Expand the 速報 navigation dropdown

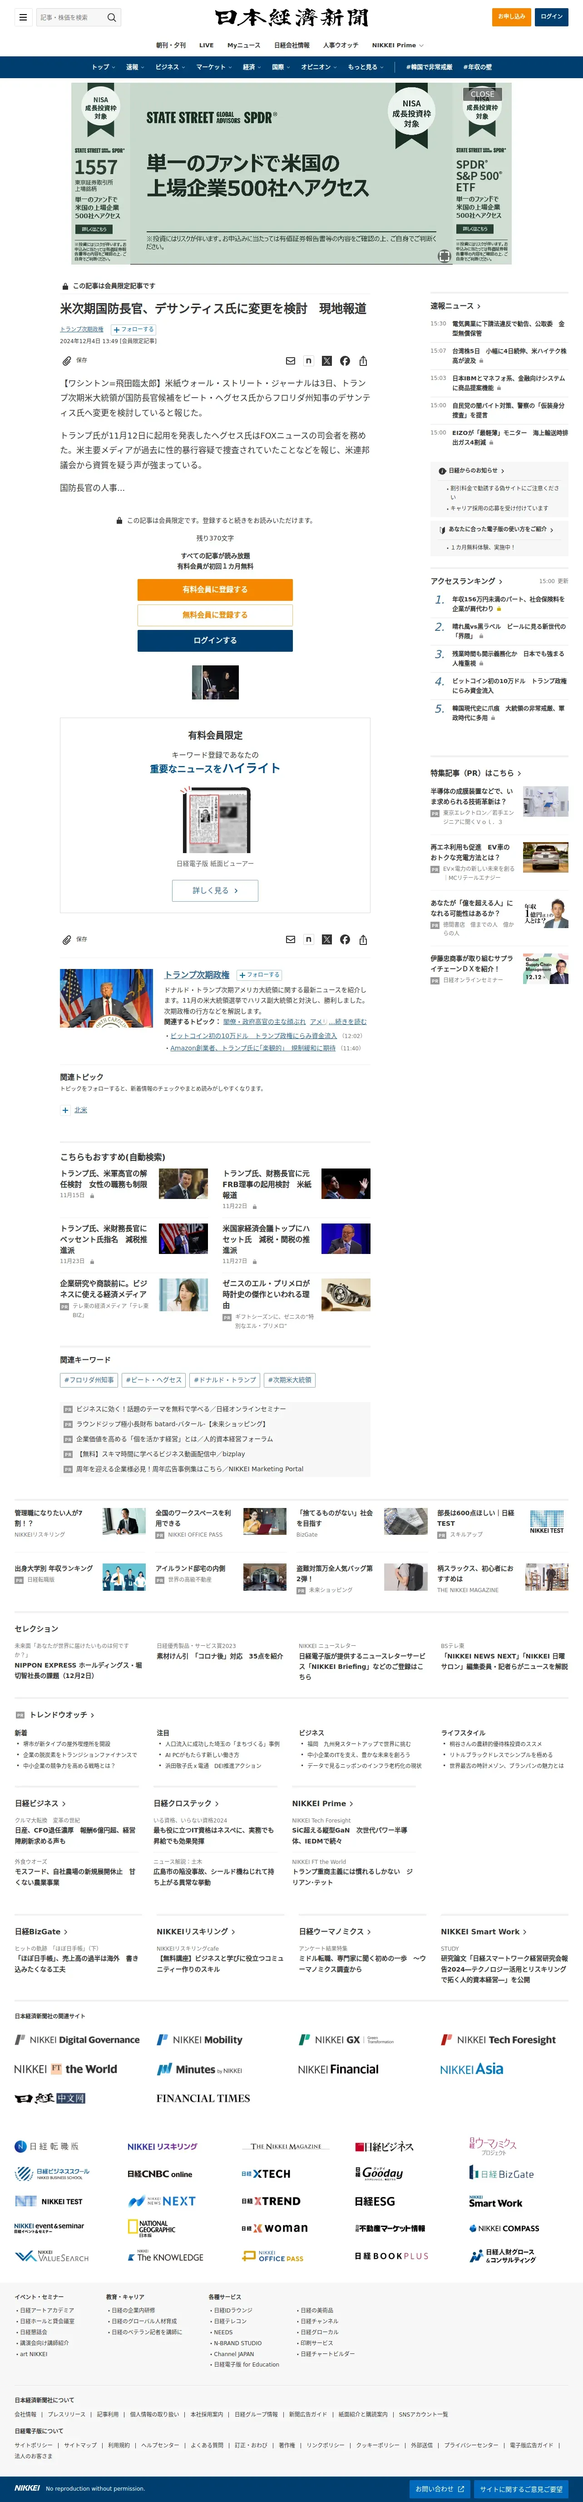[x=135, y=67]
